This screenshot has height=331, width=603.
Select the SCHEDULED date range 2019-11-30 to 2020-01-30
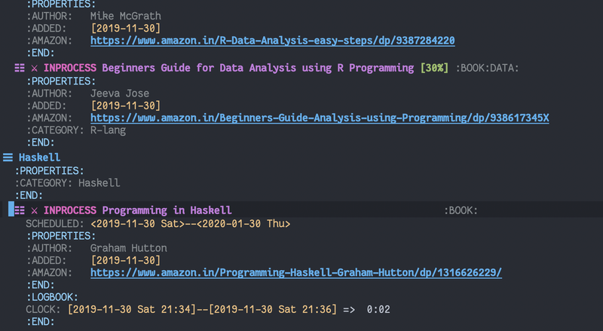pos(191,224)
